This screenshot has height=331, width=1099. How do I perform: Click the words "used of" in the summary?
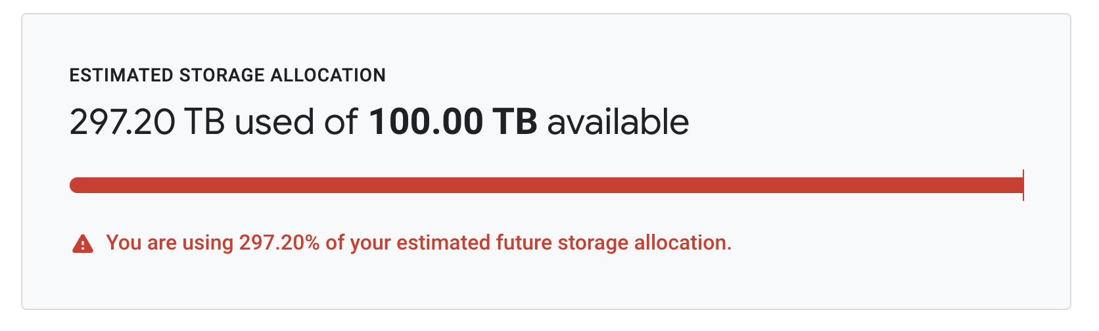tap(296, 122)
